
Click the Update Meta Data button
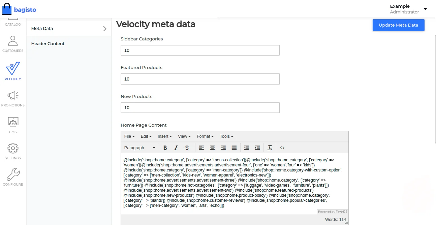(398, 25)
